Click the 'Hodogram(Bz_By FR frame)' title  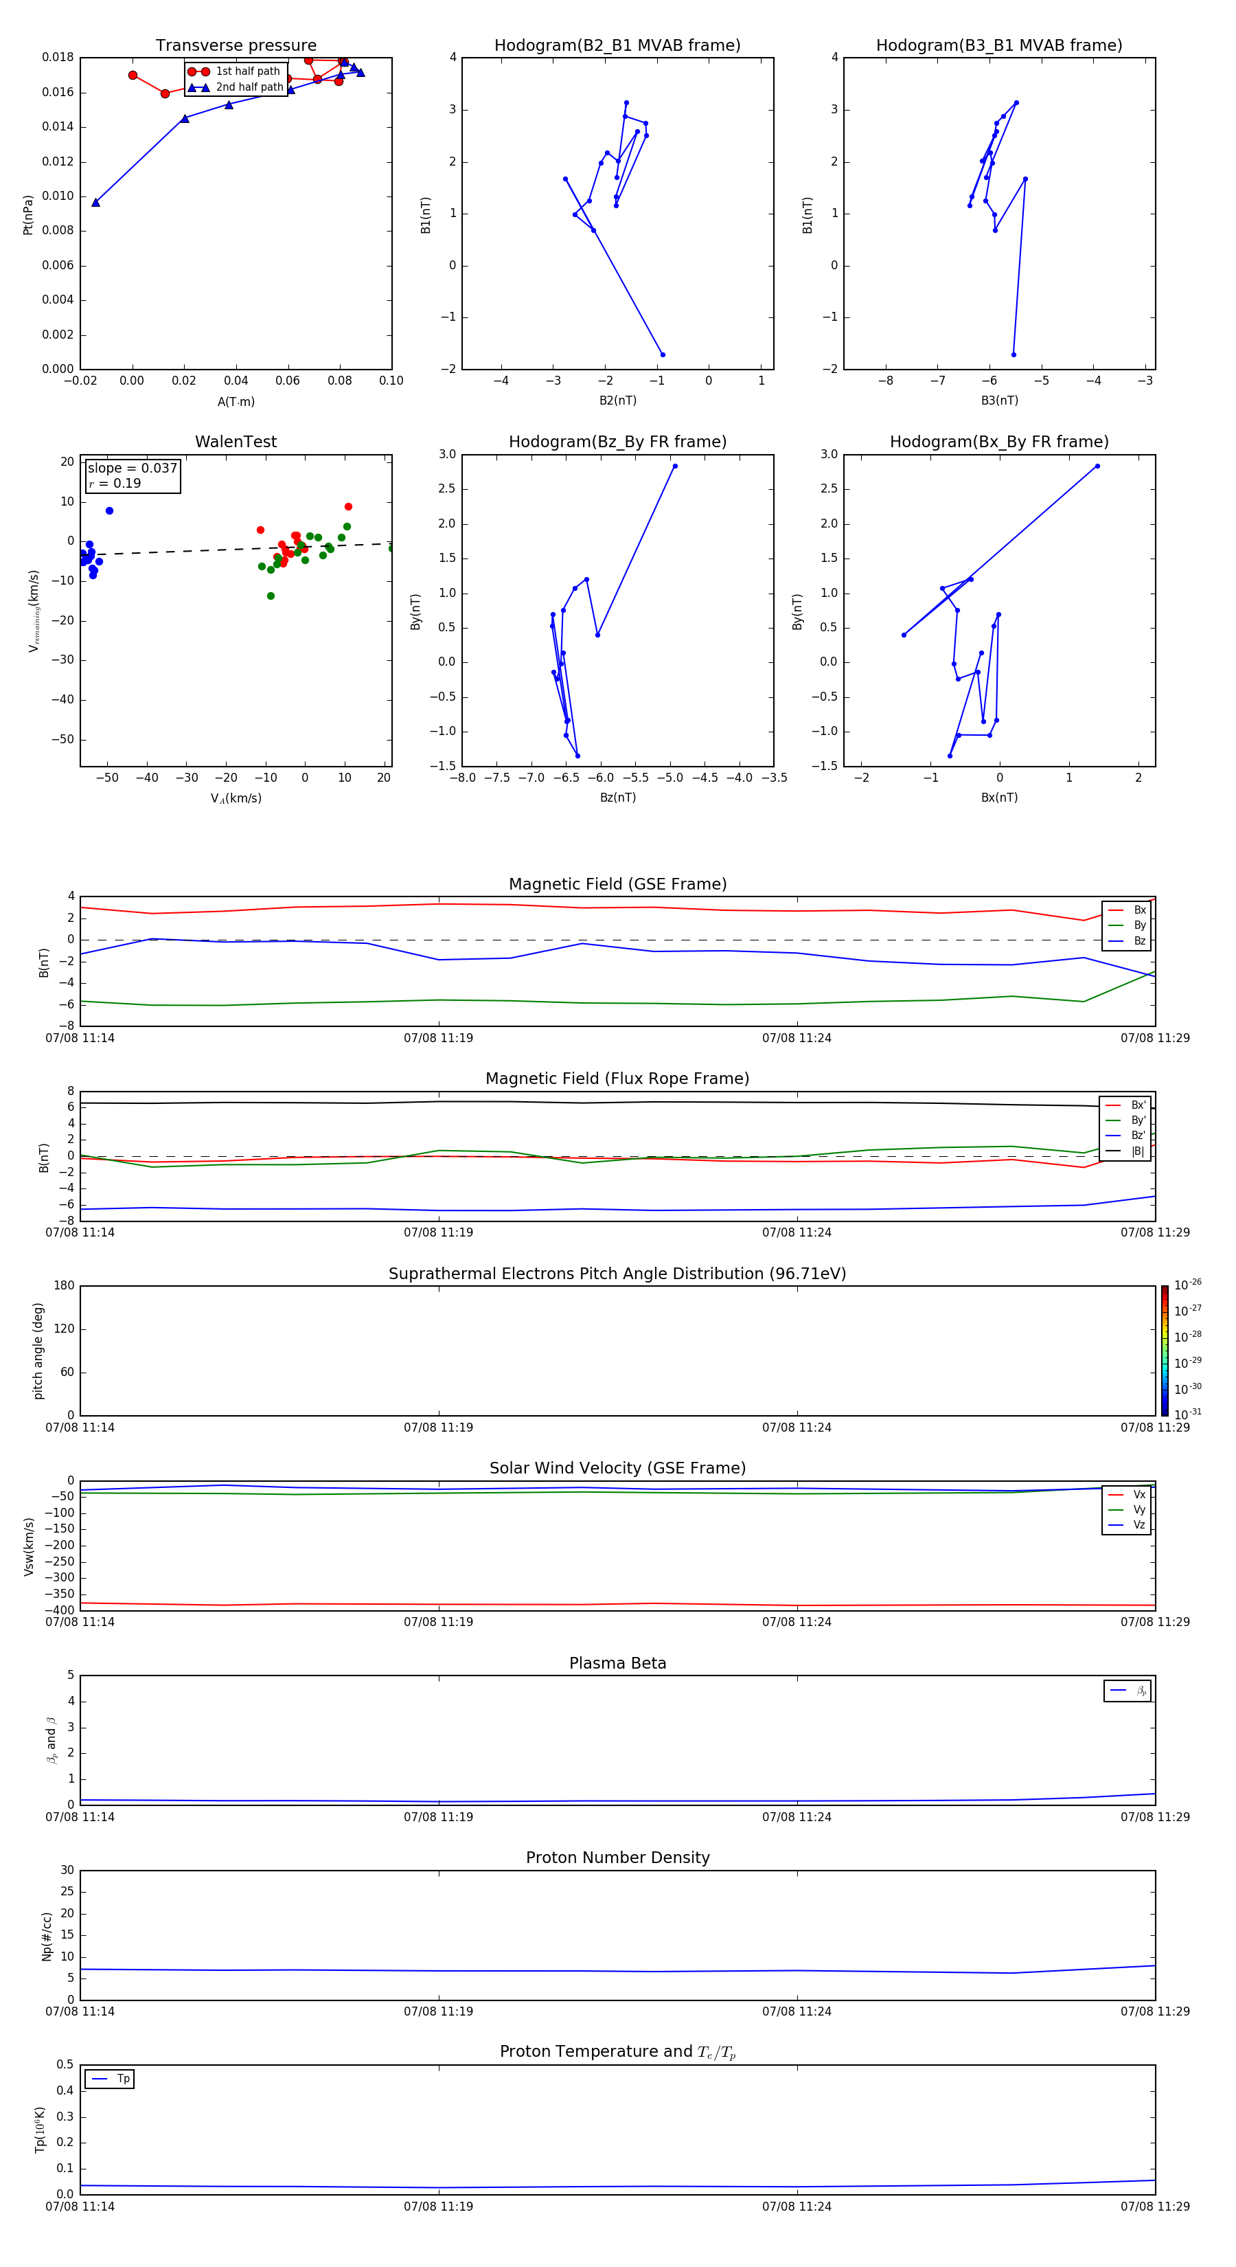coord(617,442)
